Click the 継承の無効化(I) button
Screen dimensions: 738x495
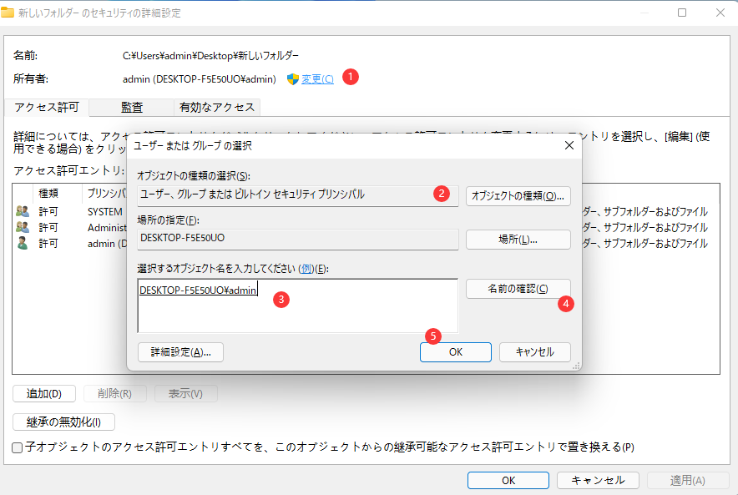point(61,422)
